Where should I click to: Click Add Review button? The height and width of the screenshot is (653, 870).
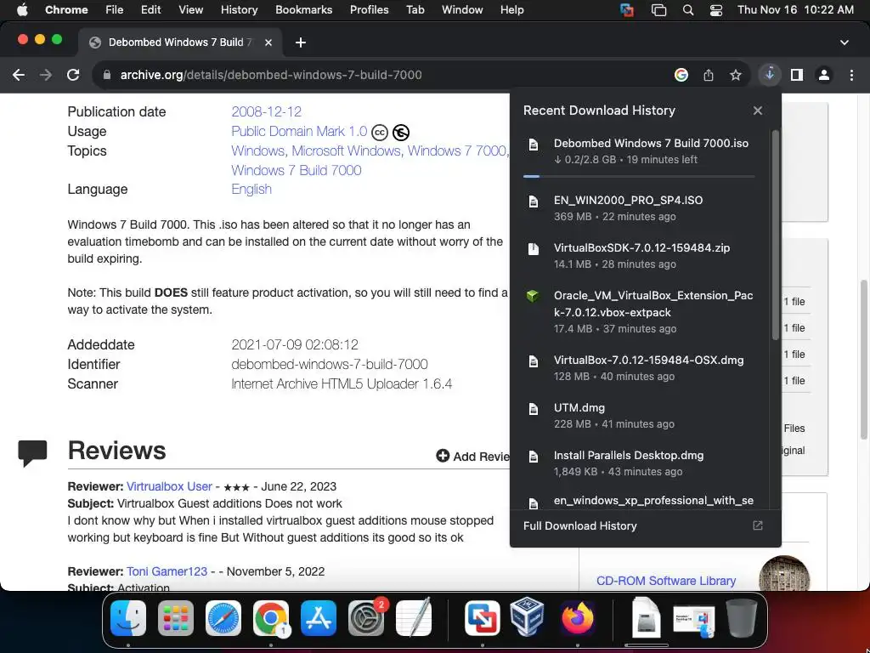click(473, 456)
